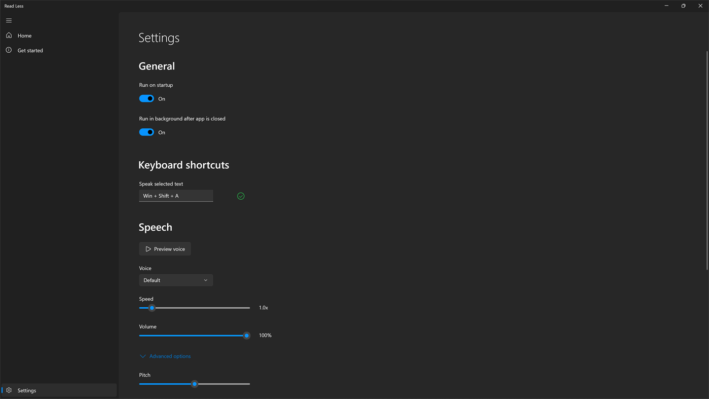Click the play icon on Preview voice
This screenshot has width=709, height=399.
148,248
